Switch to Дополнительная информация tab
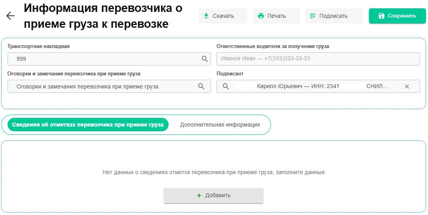This screenshot has width=428, height=215. 220,125
